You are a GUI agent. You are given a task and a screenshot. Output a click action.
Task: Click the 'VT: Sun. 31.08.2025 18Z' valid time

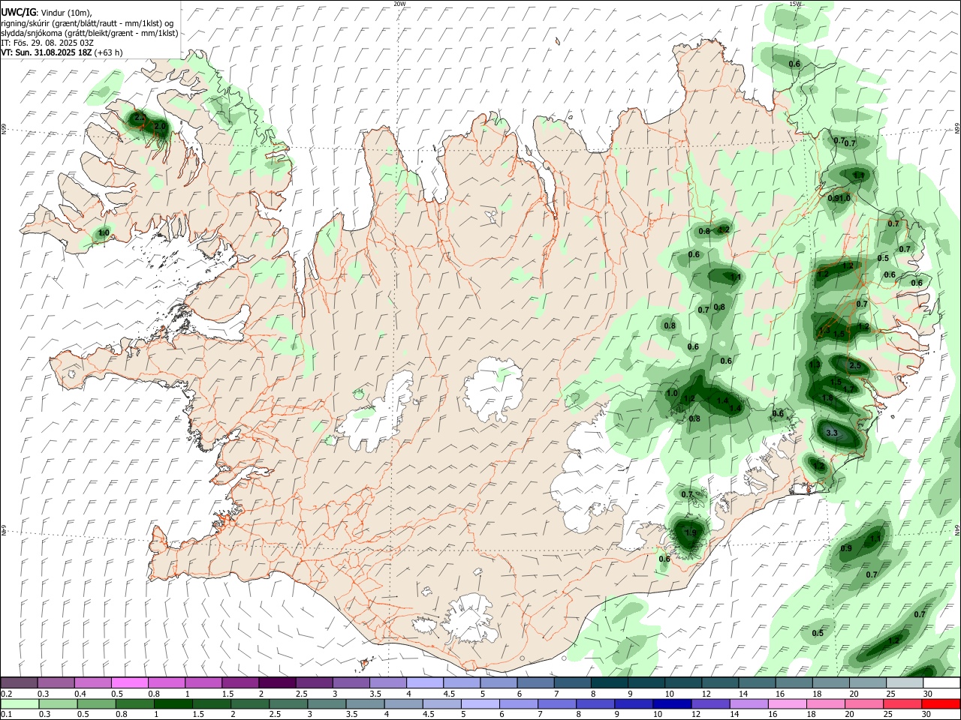pyautogui.click(x=46, y=52)
